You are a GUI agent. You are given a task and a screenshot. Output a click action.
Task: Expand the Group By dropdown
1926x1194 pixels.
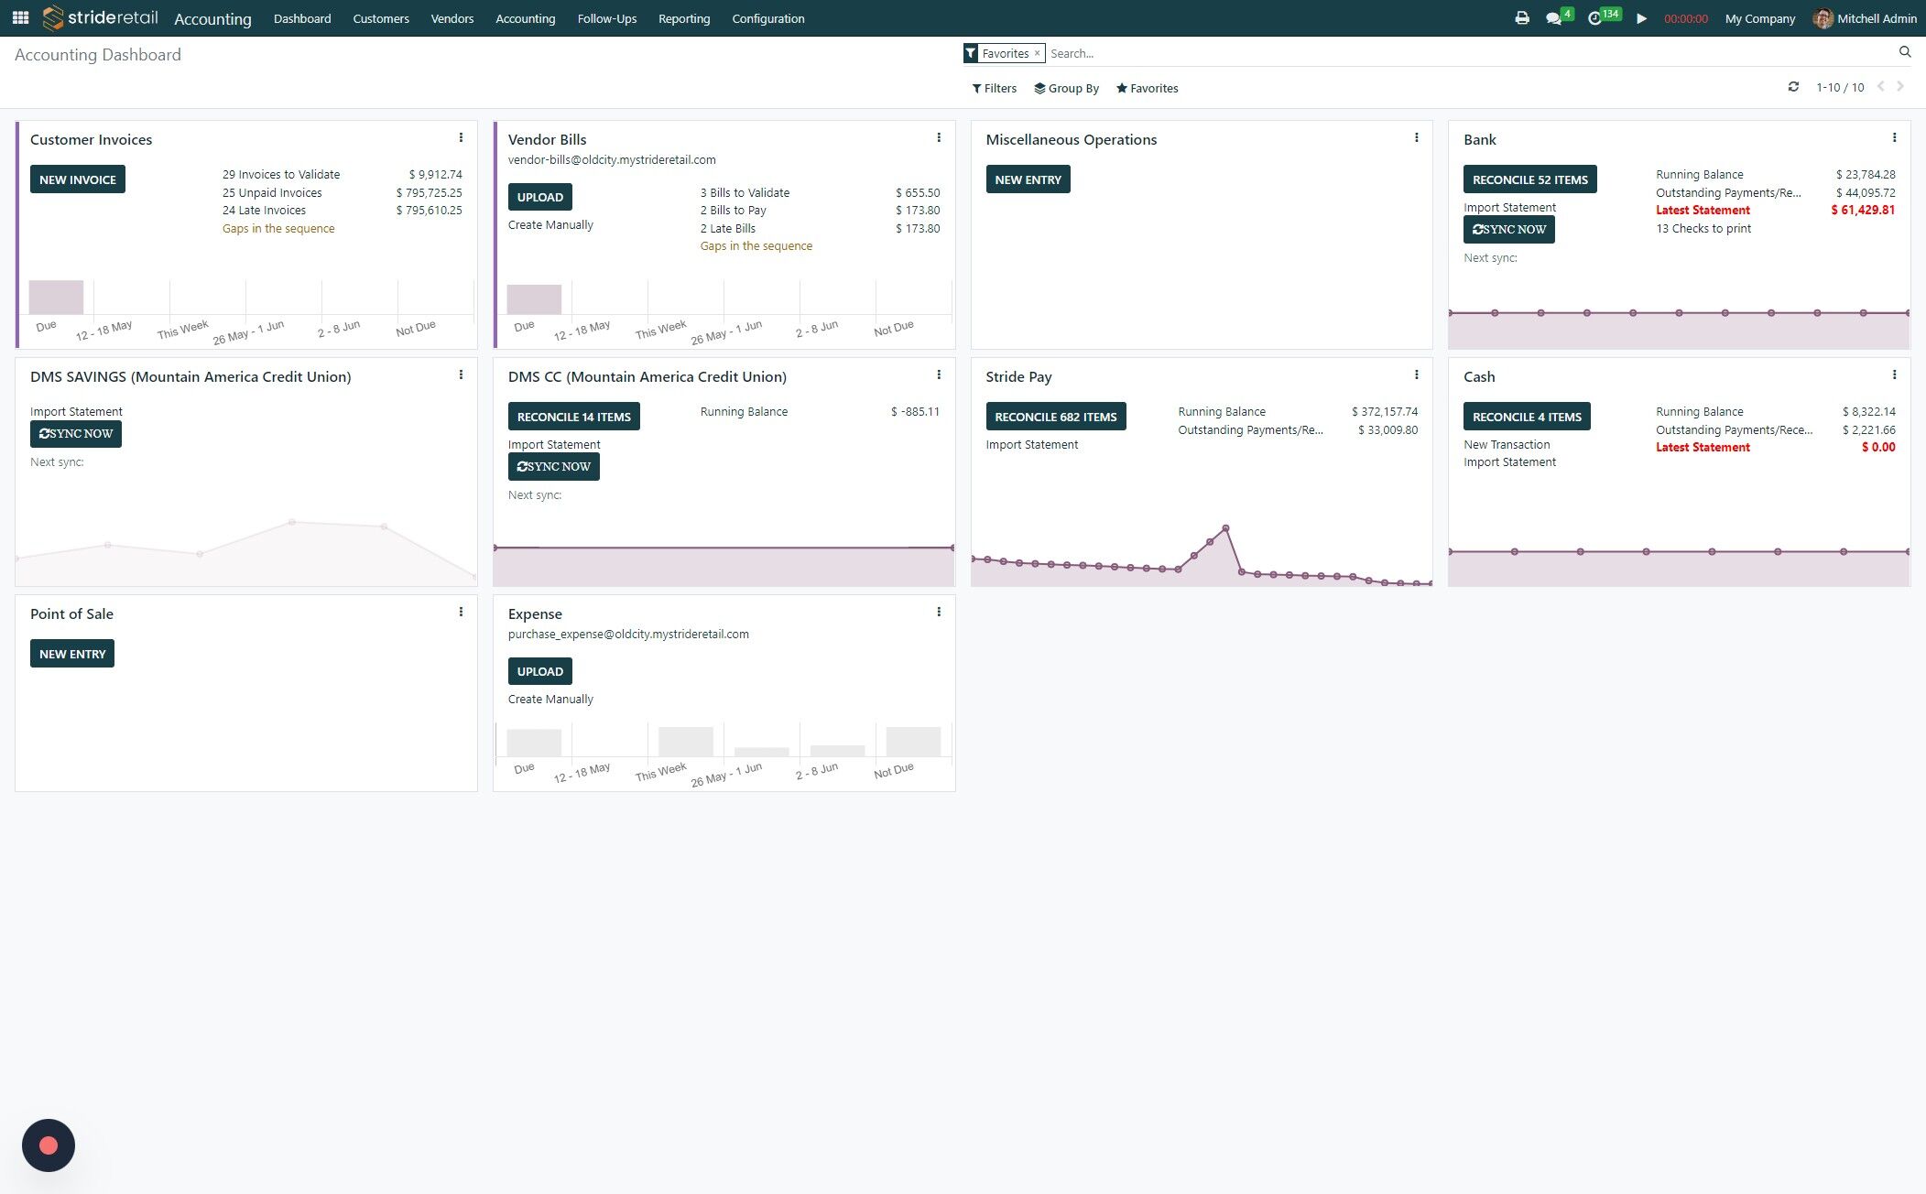(1066, 89)
